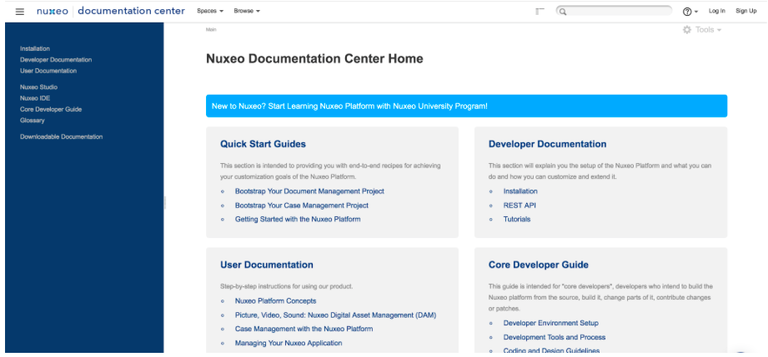Open Managing Your Nuxeo Application link
Viewport: 768px width, 357px height.
tap(289, 343)
